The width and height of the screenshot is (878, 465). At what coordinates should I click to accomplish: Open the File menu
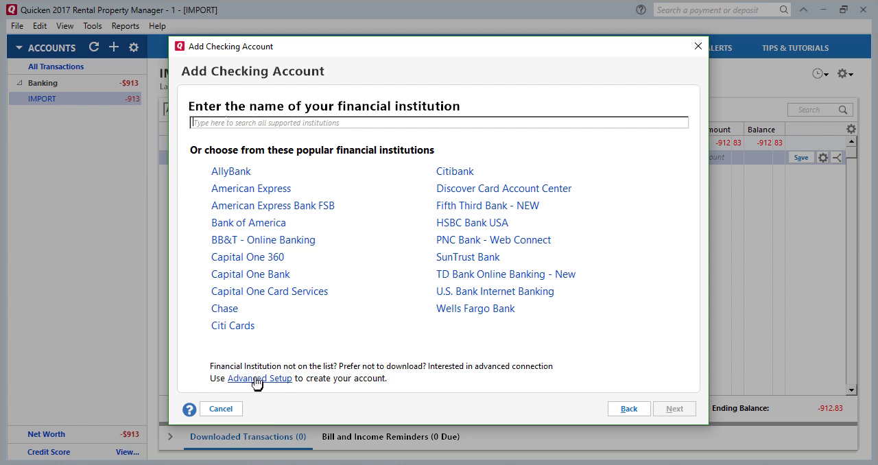click(x=17, y=26)
